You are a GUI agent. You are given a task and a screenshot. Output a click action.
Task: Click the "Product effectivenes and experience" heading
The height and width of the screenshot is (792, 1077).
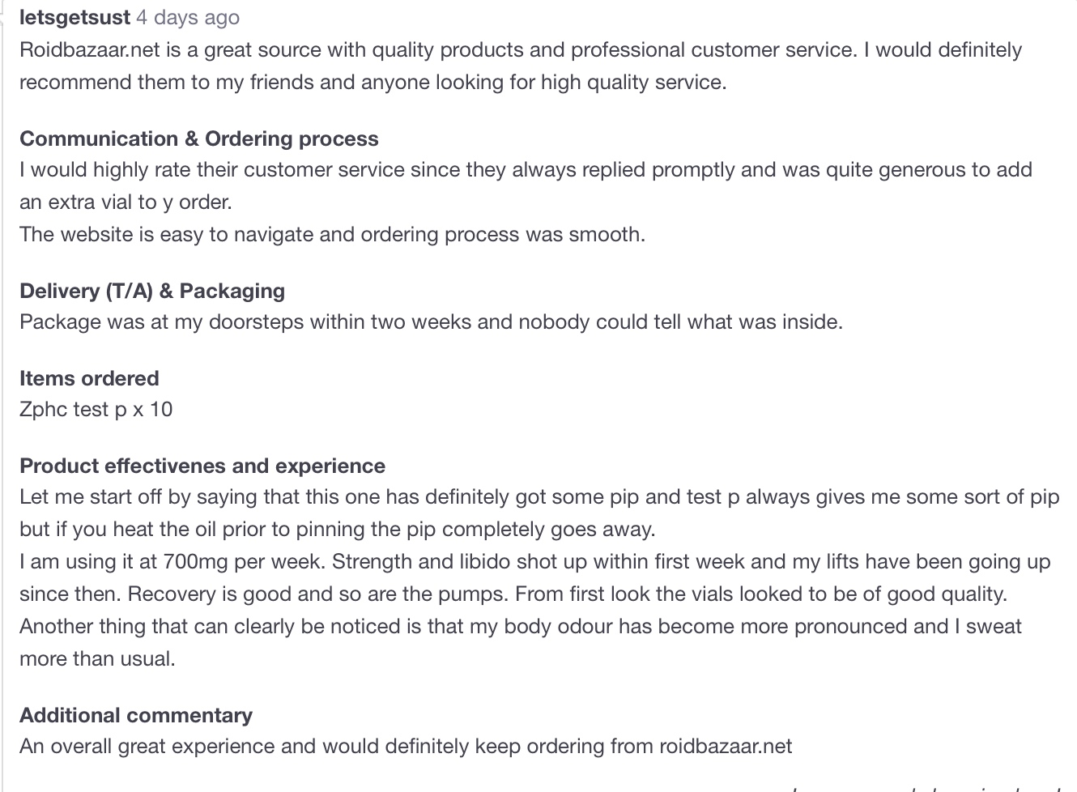[202, 466]
